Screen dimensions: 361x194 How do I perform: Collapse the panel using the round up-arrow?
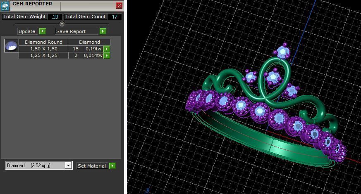click(x=62, y=24)
